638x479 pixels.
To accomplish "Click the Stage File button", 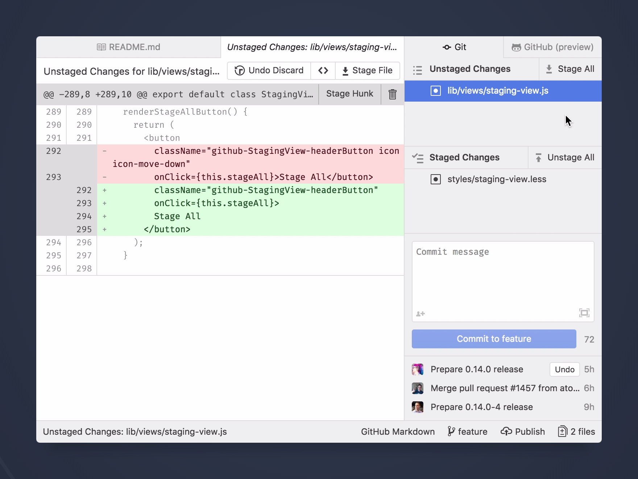I will pos(367,70).
